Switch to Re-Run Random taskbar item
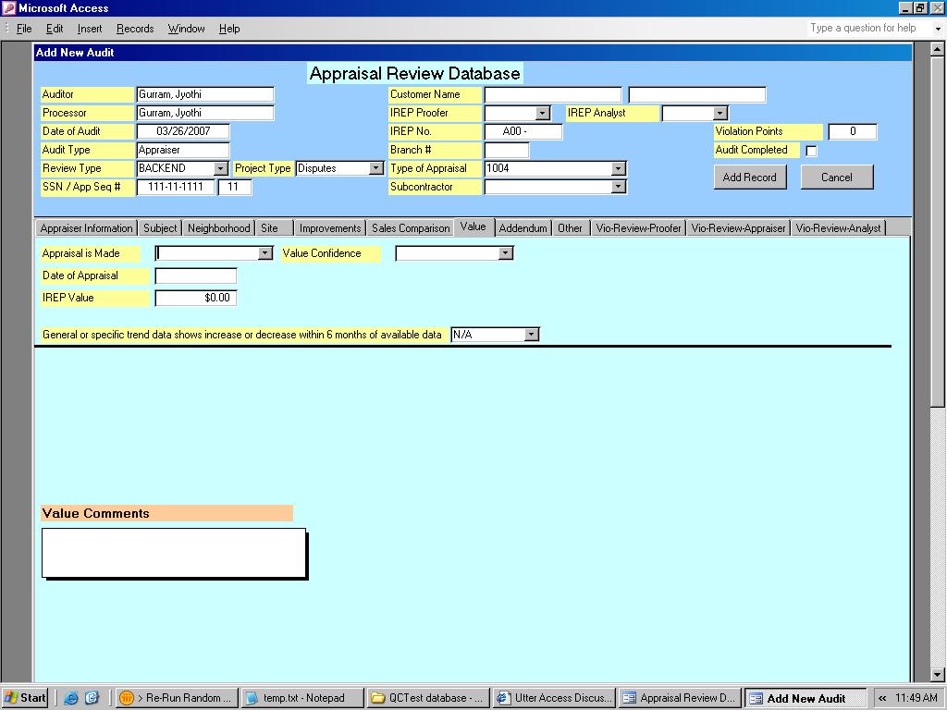Screen dimensions: 947x710 tap(177, 698)
